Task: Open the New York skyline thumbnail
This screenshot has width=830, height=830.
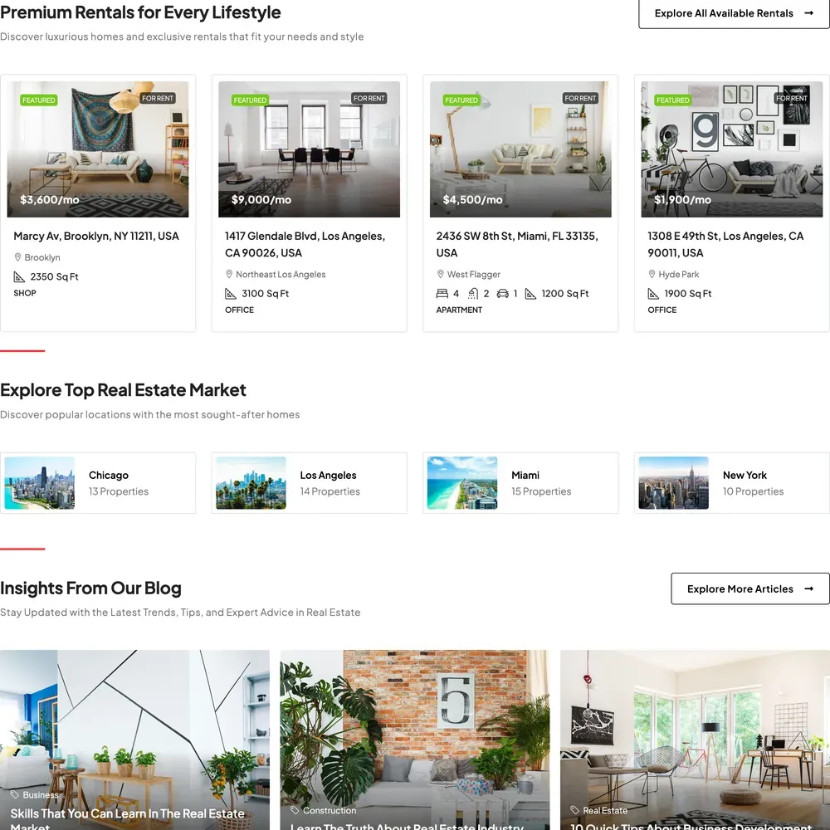Action: (x=673, y=483)
